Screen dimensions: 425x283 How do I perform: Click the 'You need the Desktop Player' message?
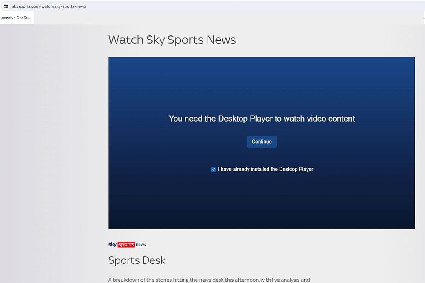pyautogui.click(x=261, y=119)
